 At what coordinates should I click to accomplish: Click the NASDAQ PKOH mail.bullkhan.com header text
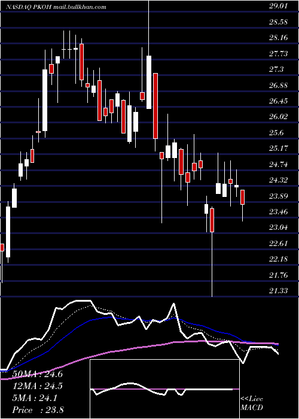pyautogui.click(x=56, y=7)
